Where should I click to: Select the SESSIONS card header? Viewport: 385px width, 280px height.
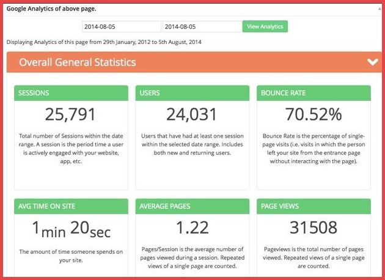71,93
